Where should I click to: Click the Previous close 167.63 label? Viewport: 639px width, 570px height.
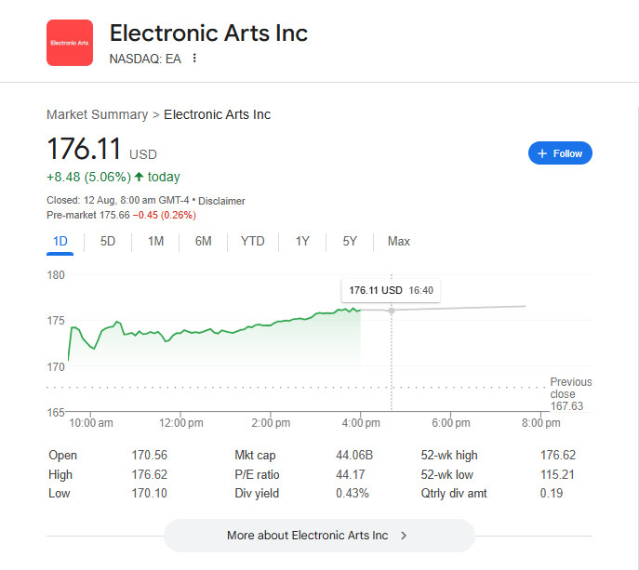(570, 393)
